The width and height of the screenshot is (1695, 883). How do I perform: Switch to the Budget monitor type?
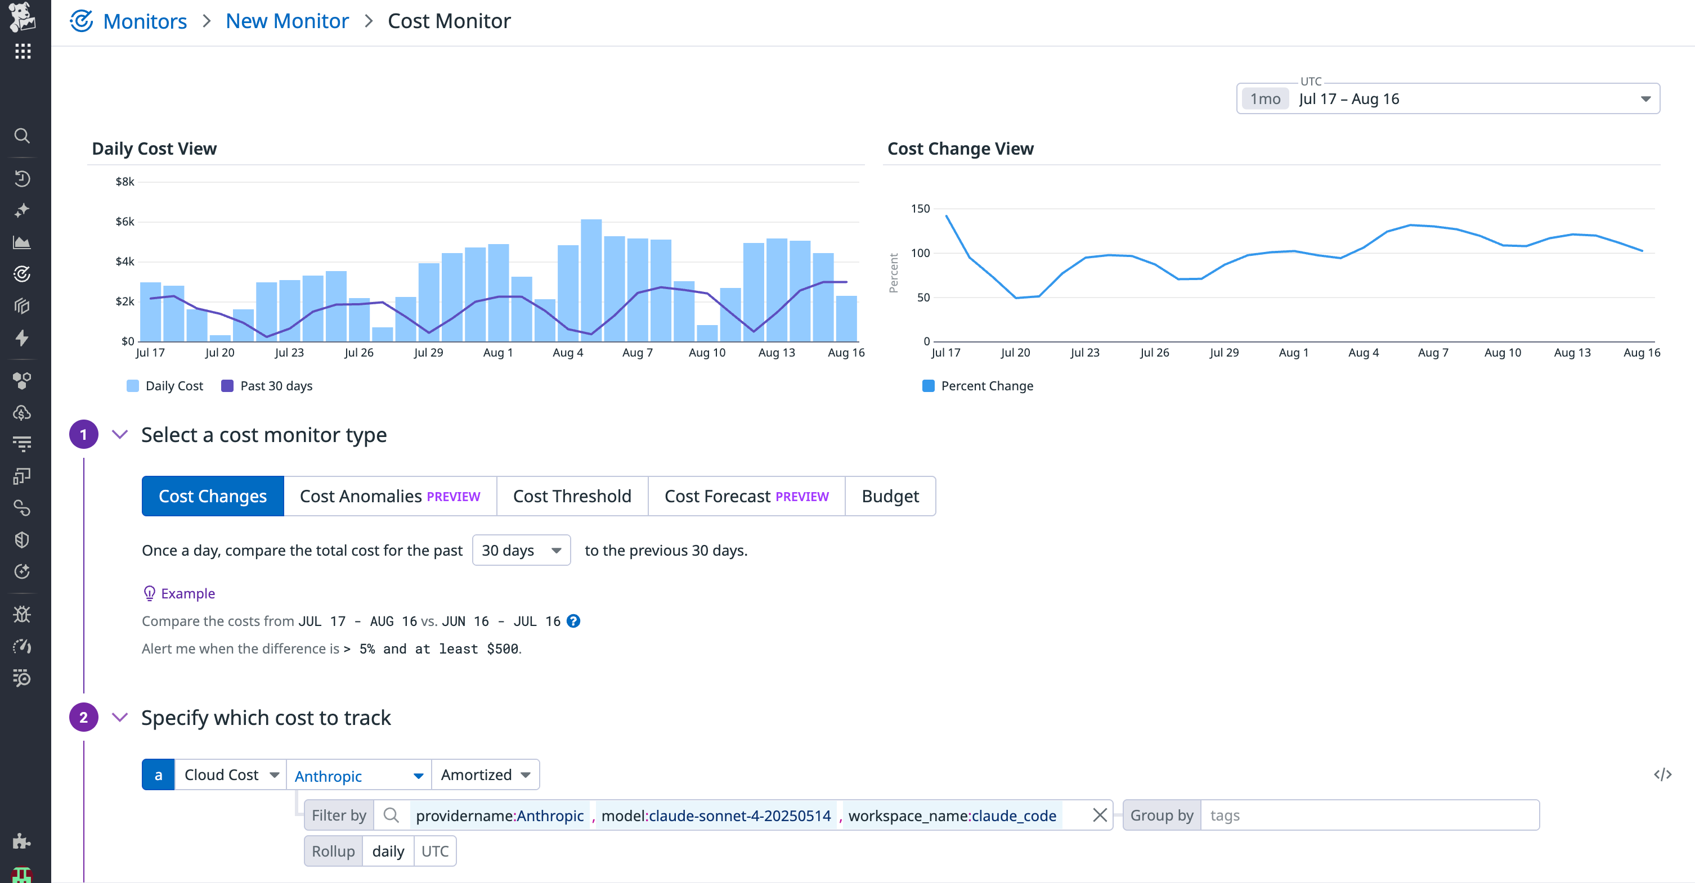point(890,495)
